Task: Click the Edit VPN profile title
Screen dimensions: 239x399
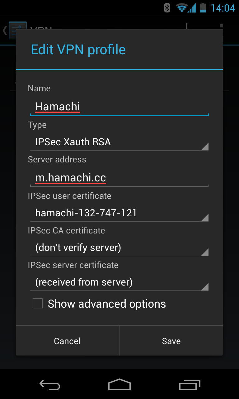Action: coord(78,50)
